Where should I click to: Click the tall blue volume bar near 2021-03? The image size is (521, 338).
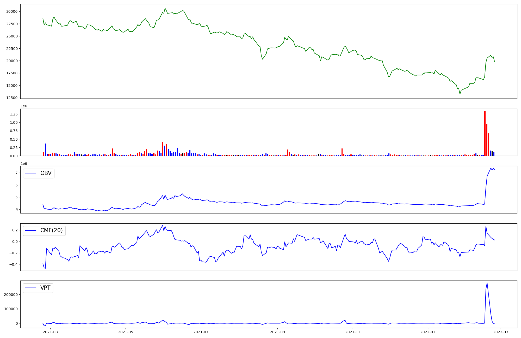[45, 149]
